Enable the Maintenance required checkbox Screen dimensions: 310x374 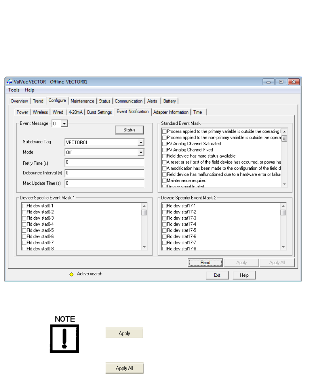click(x=164, y=181)
